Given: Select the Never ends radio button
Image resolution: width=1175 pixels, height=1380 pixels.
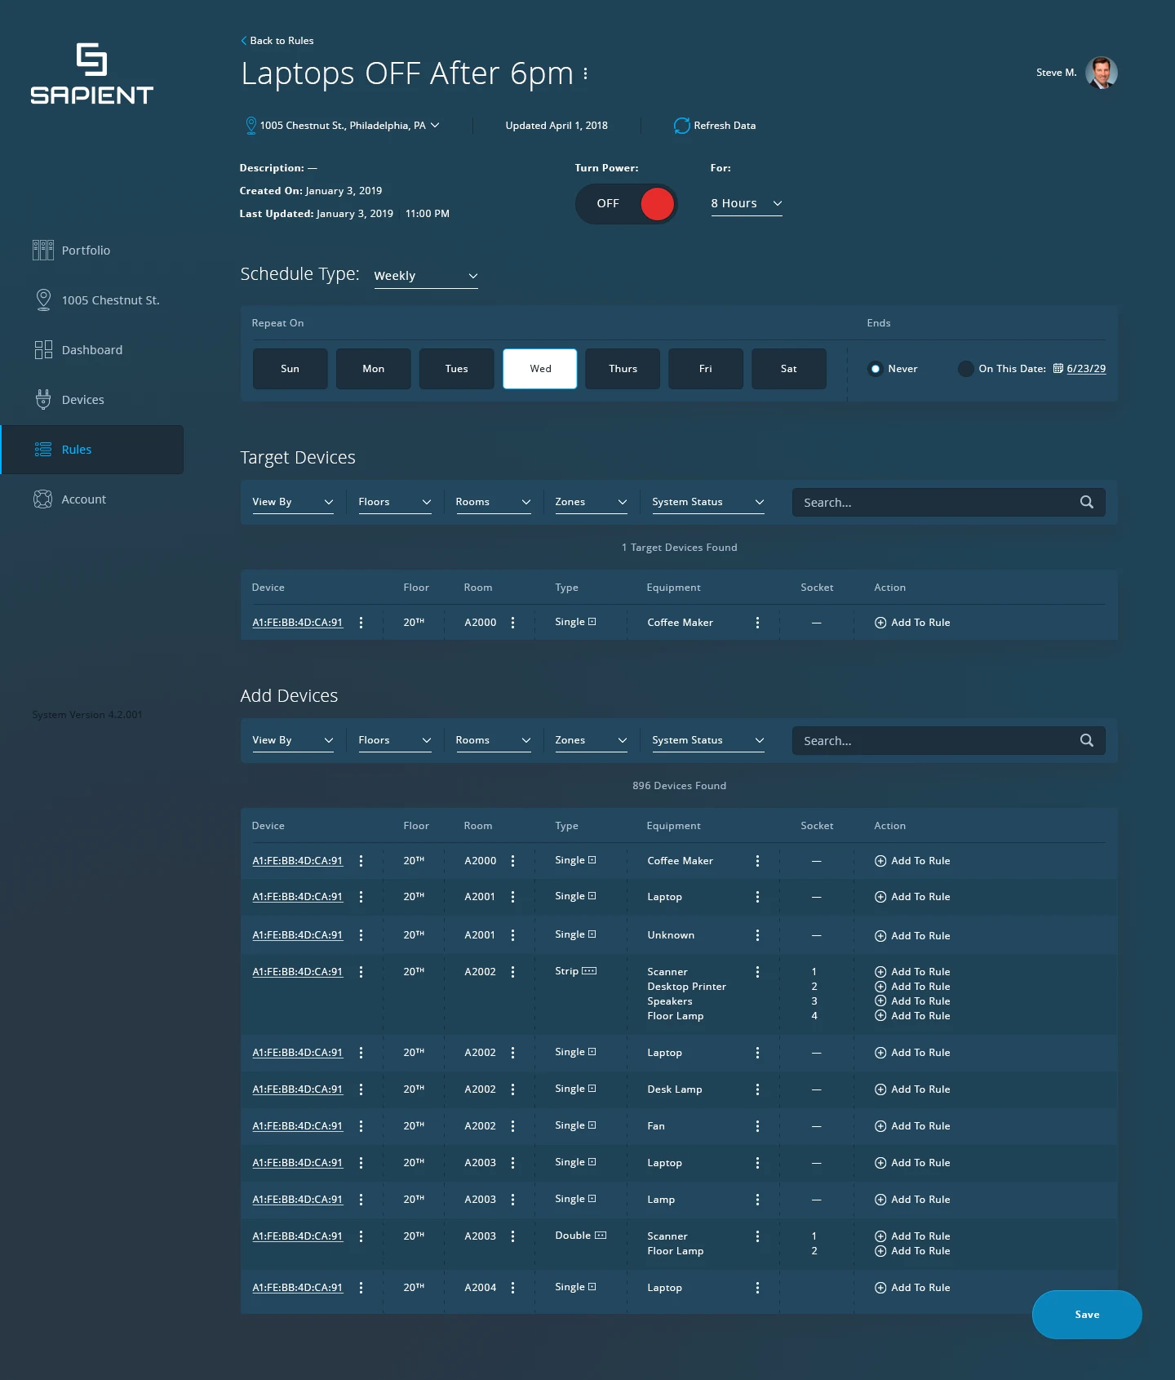Looking at the screenshot, I should coord(875,369).
